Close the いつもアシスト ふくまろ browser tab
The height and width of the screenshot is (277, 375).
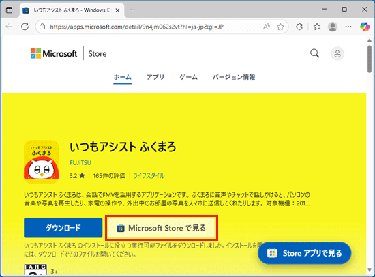pos(117,10)
